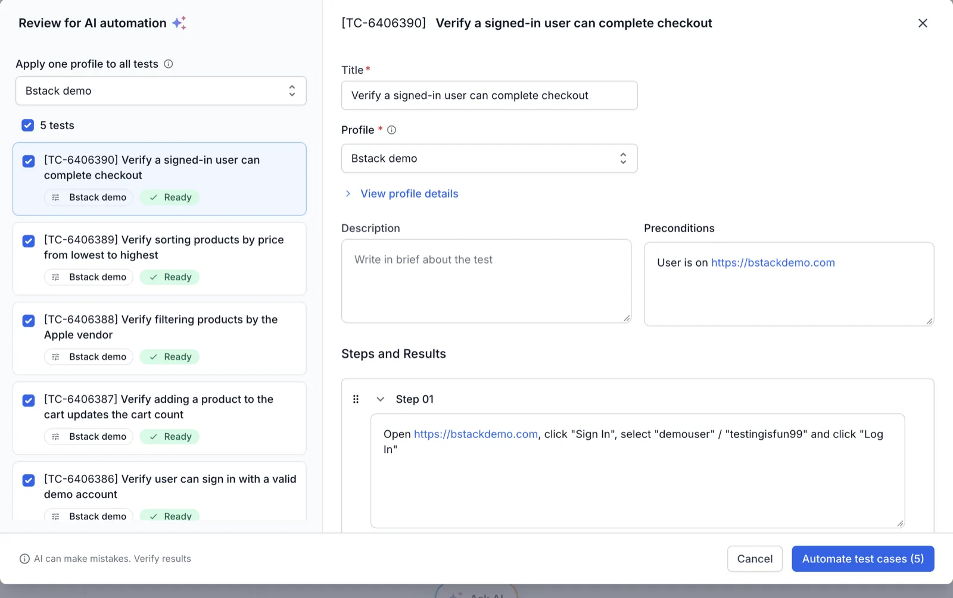Expand View profile details
The height and width of the screenshot is (598, 953).
pyautogui.click(x=401, y=194)
